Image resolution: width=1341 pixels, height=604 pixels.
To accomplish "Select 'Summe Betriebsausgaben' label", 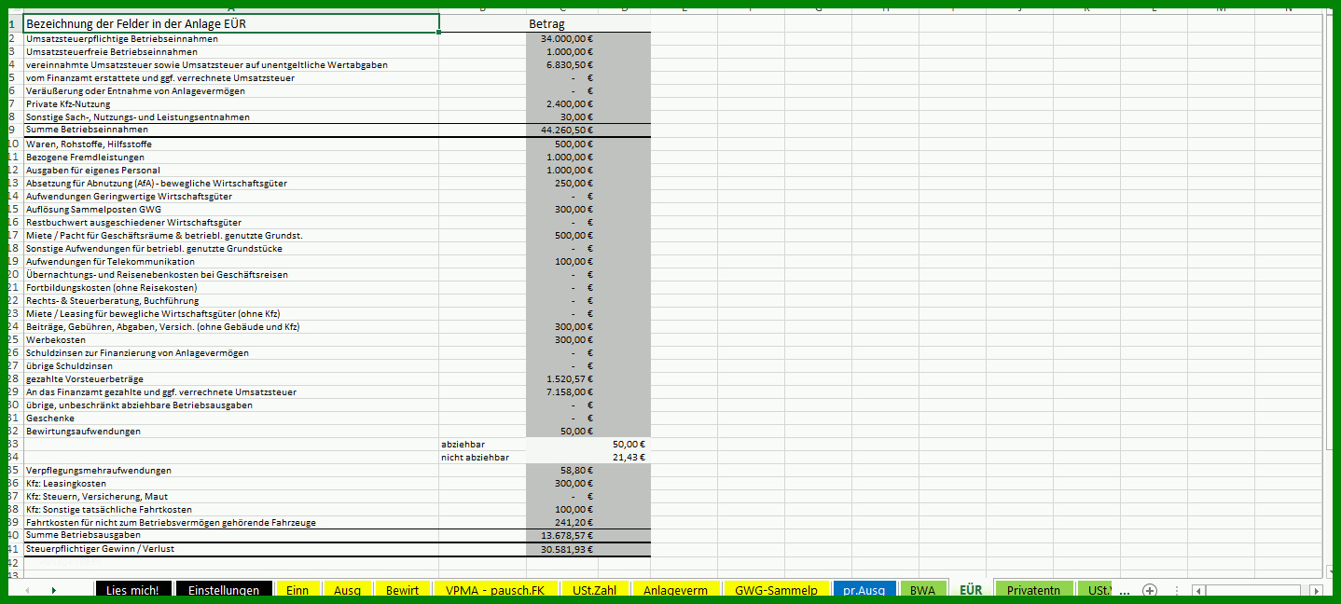I will 83,535.
